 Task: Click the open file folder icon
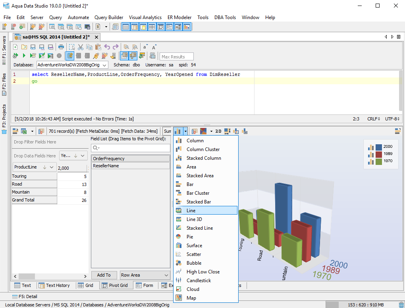tap(24, 47)
